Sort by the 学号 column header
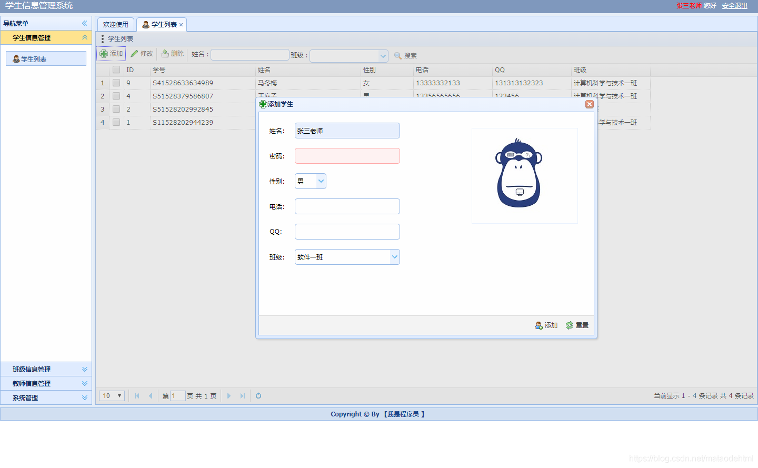758x468 pixels. click(x=203, y=70)
